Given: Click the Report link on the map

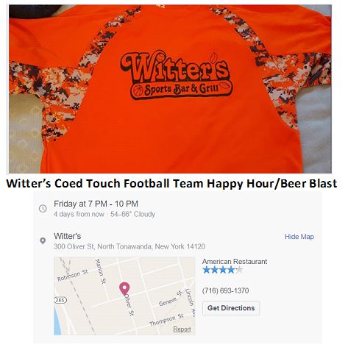Looking at the screenshot, I should [182, 329].
